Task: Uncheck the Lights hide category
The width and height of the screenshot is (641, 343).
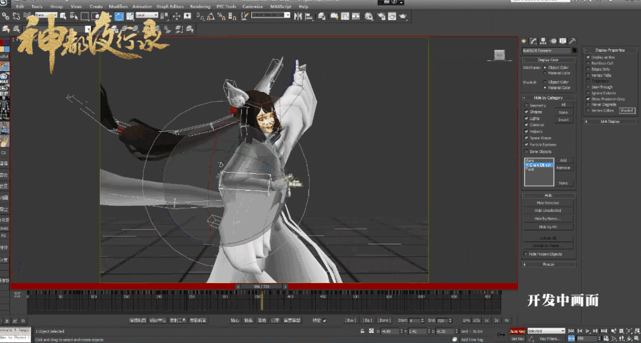Action: coord(526,118)
